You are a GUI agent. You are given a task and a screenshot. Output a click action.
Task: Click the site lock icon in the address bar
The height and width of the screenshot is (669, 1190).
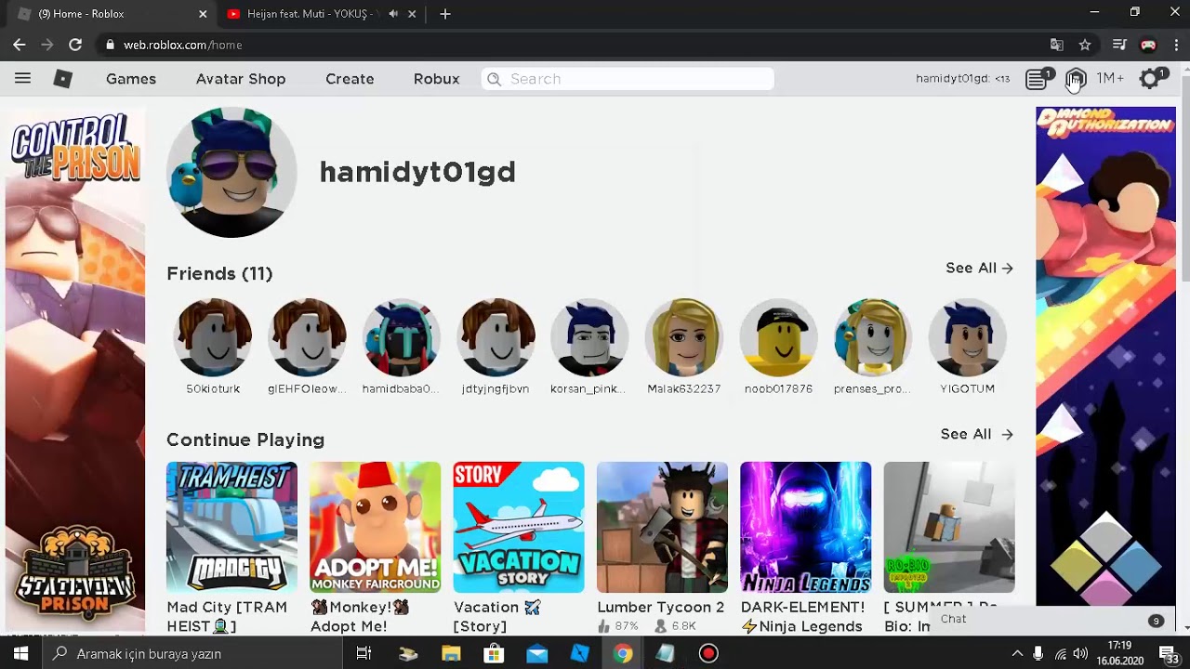pyautogui.click(x=111, y=45)
